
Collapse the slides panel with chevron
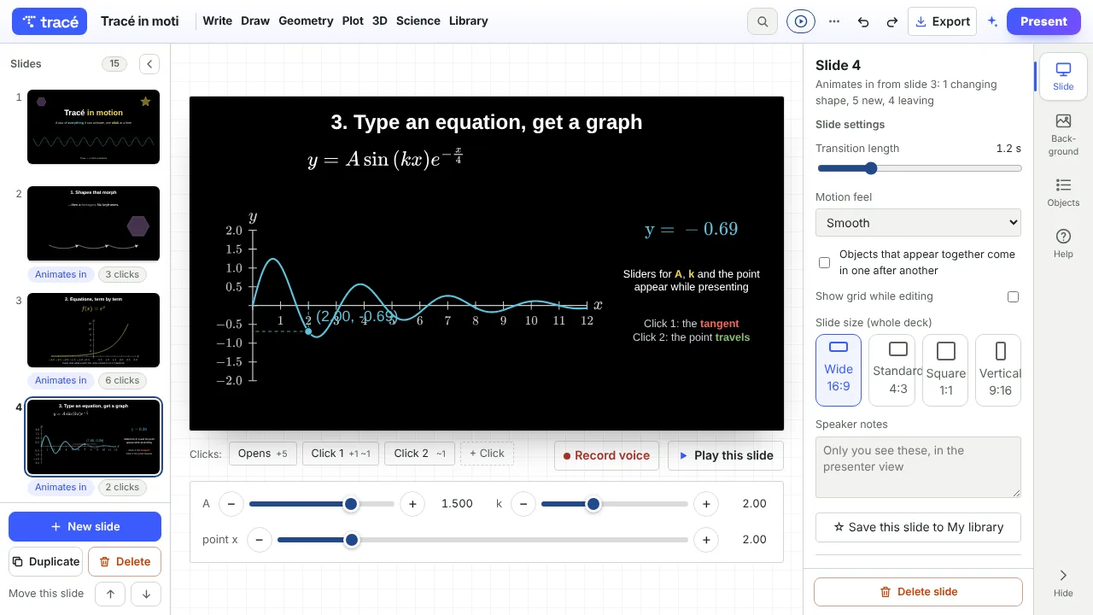pyautogui.click(x=149, y=63)
